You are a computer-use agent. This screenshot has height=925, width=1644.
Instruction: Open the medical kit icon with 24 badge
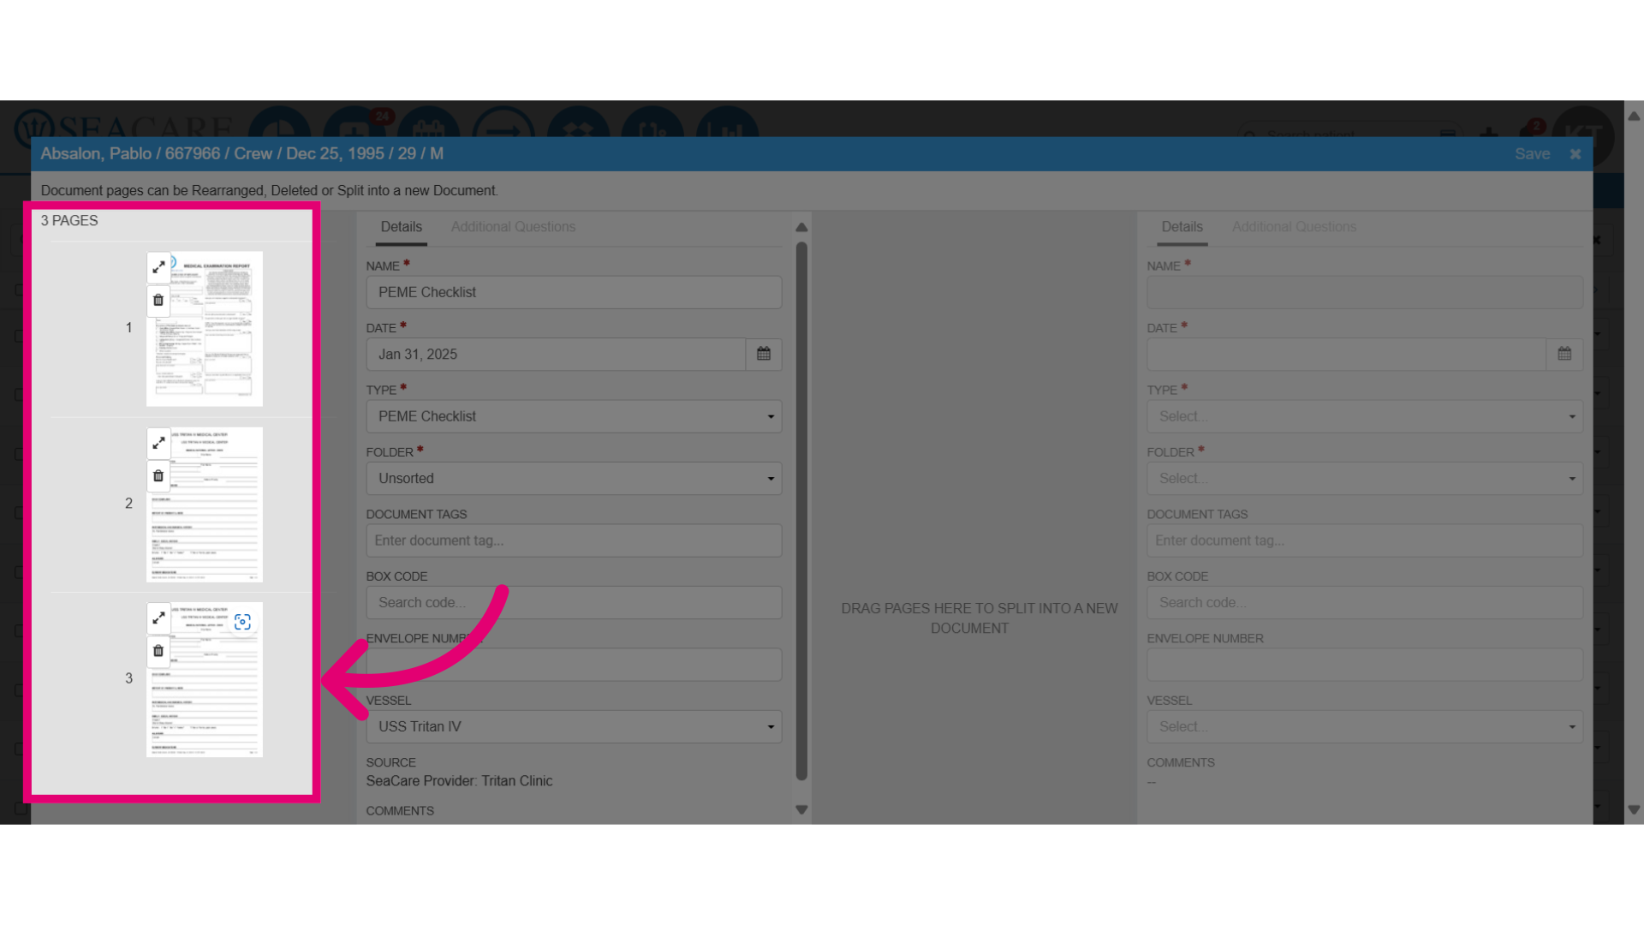354,122
